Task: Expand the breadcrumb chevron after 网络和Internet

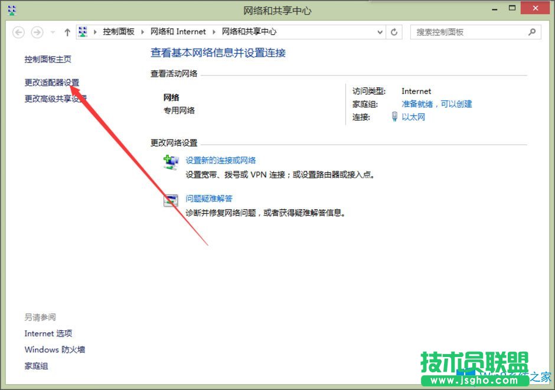Action: [x=213, y=32]
